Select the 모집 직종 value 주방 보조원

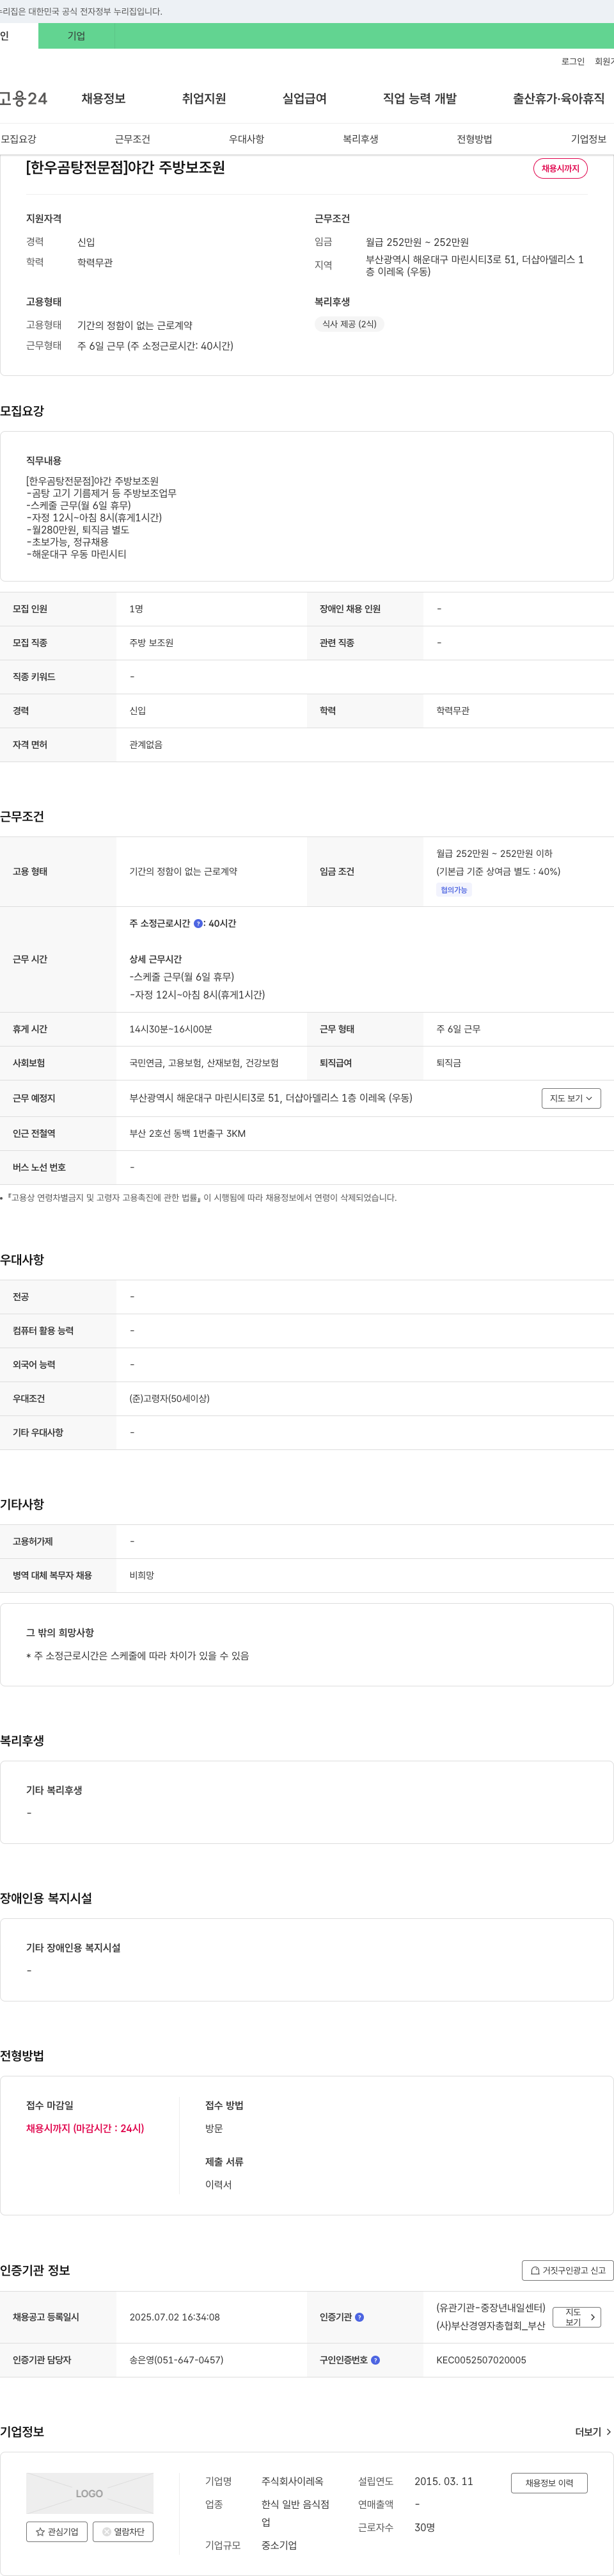pos(152,643)
